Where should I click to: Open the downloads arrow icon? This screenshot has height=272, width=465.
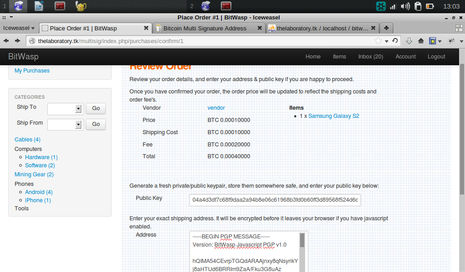409,41
